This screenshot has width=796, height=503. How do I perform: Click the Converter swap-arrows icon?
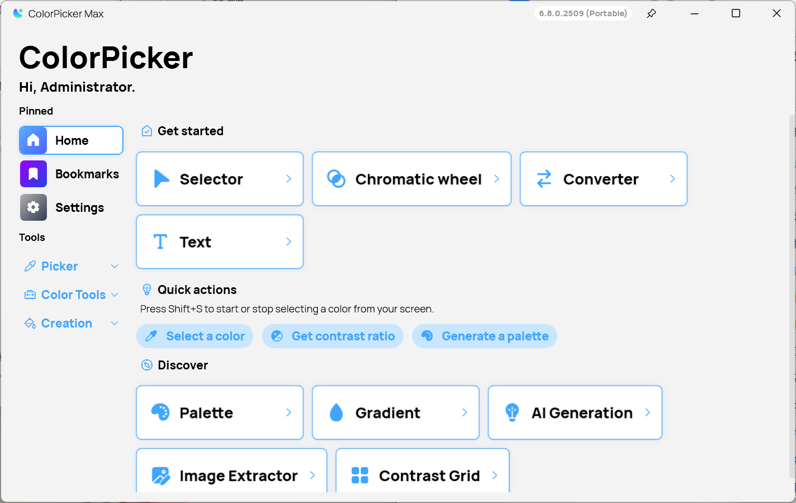click(544, 179)
